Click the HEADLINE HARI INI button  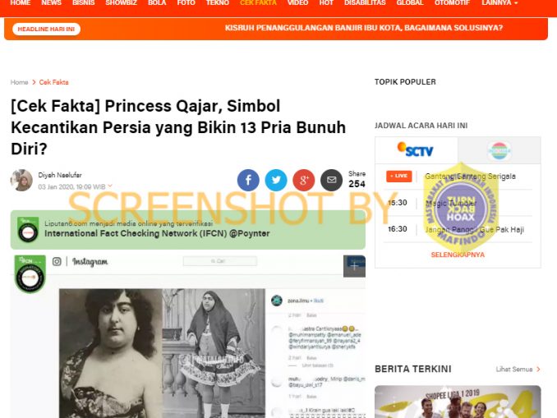click(46, 29)
